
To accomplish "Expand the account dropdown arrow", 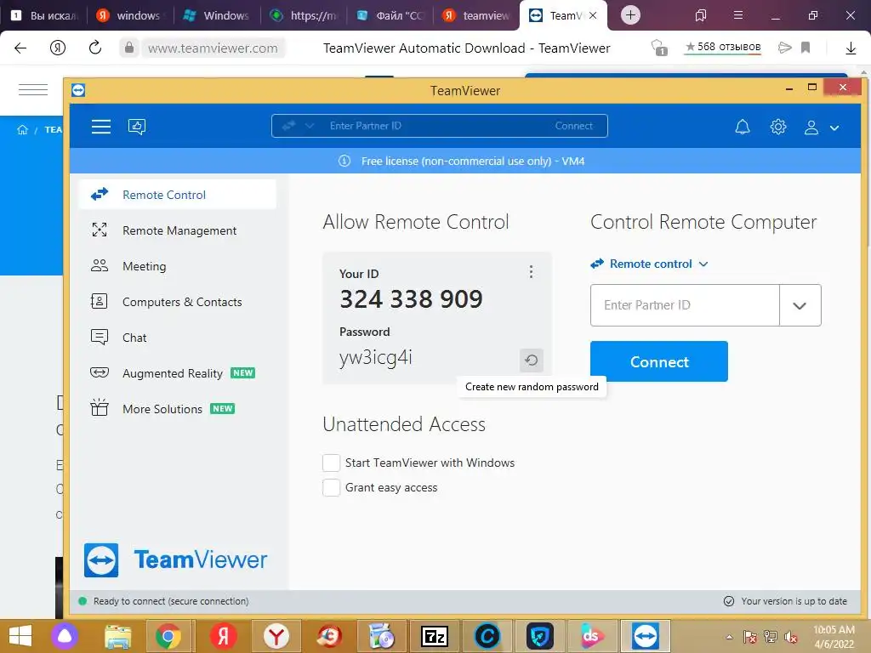I will pyautogui.click(x=834, y=128).
